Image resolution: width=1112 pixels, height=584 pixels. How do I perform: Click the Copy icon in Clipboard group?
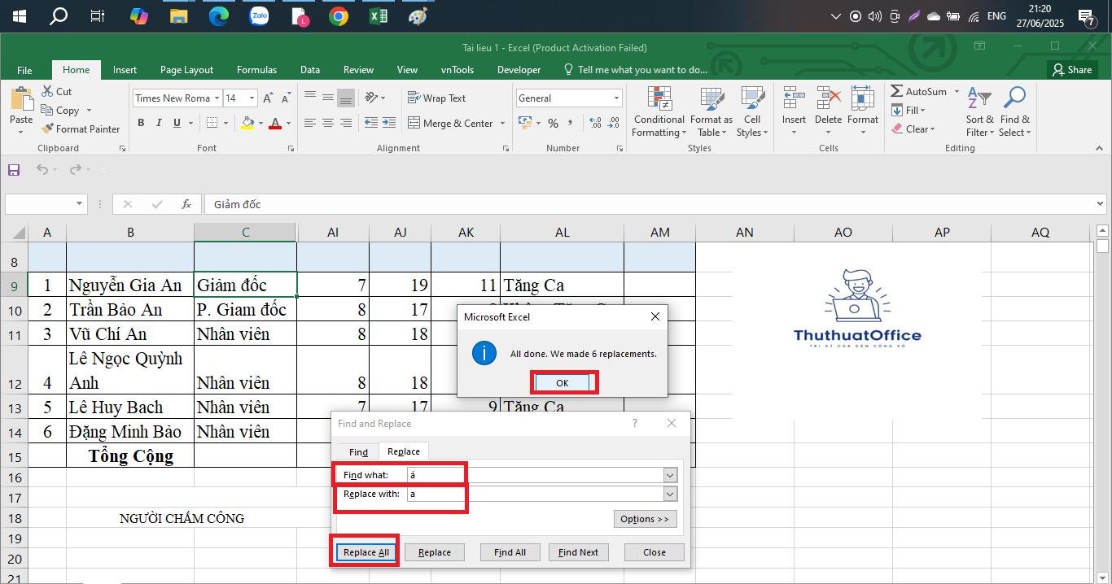[46, 111]
